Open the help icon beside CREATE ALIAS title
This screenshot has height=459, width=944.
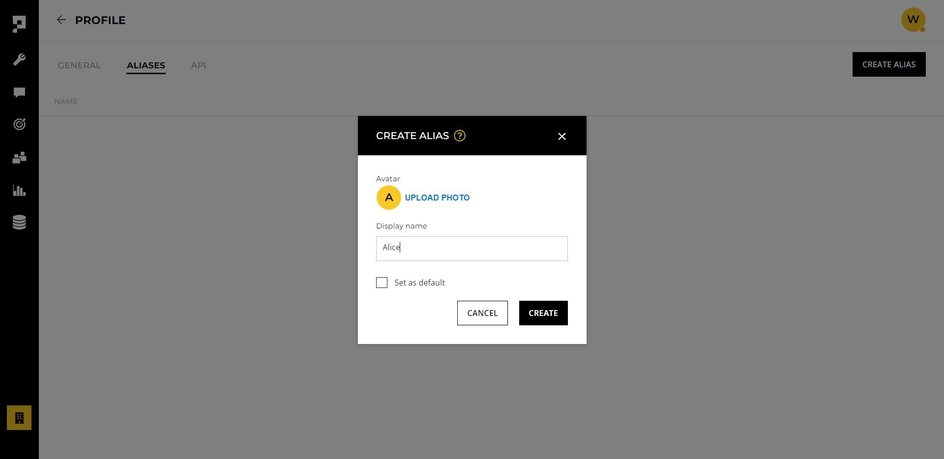(x=460, y=136)
